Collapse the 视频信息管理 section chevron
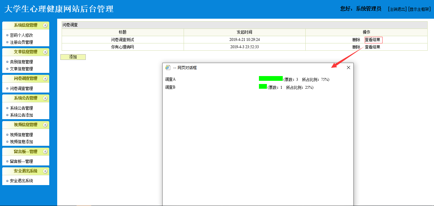This screenshot has height=206, width=434. tap(45, 125)
